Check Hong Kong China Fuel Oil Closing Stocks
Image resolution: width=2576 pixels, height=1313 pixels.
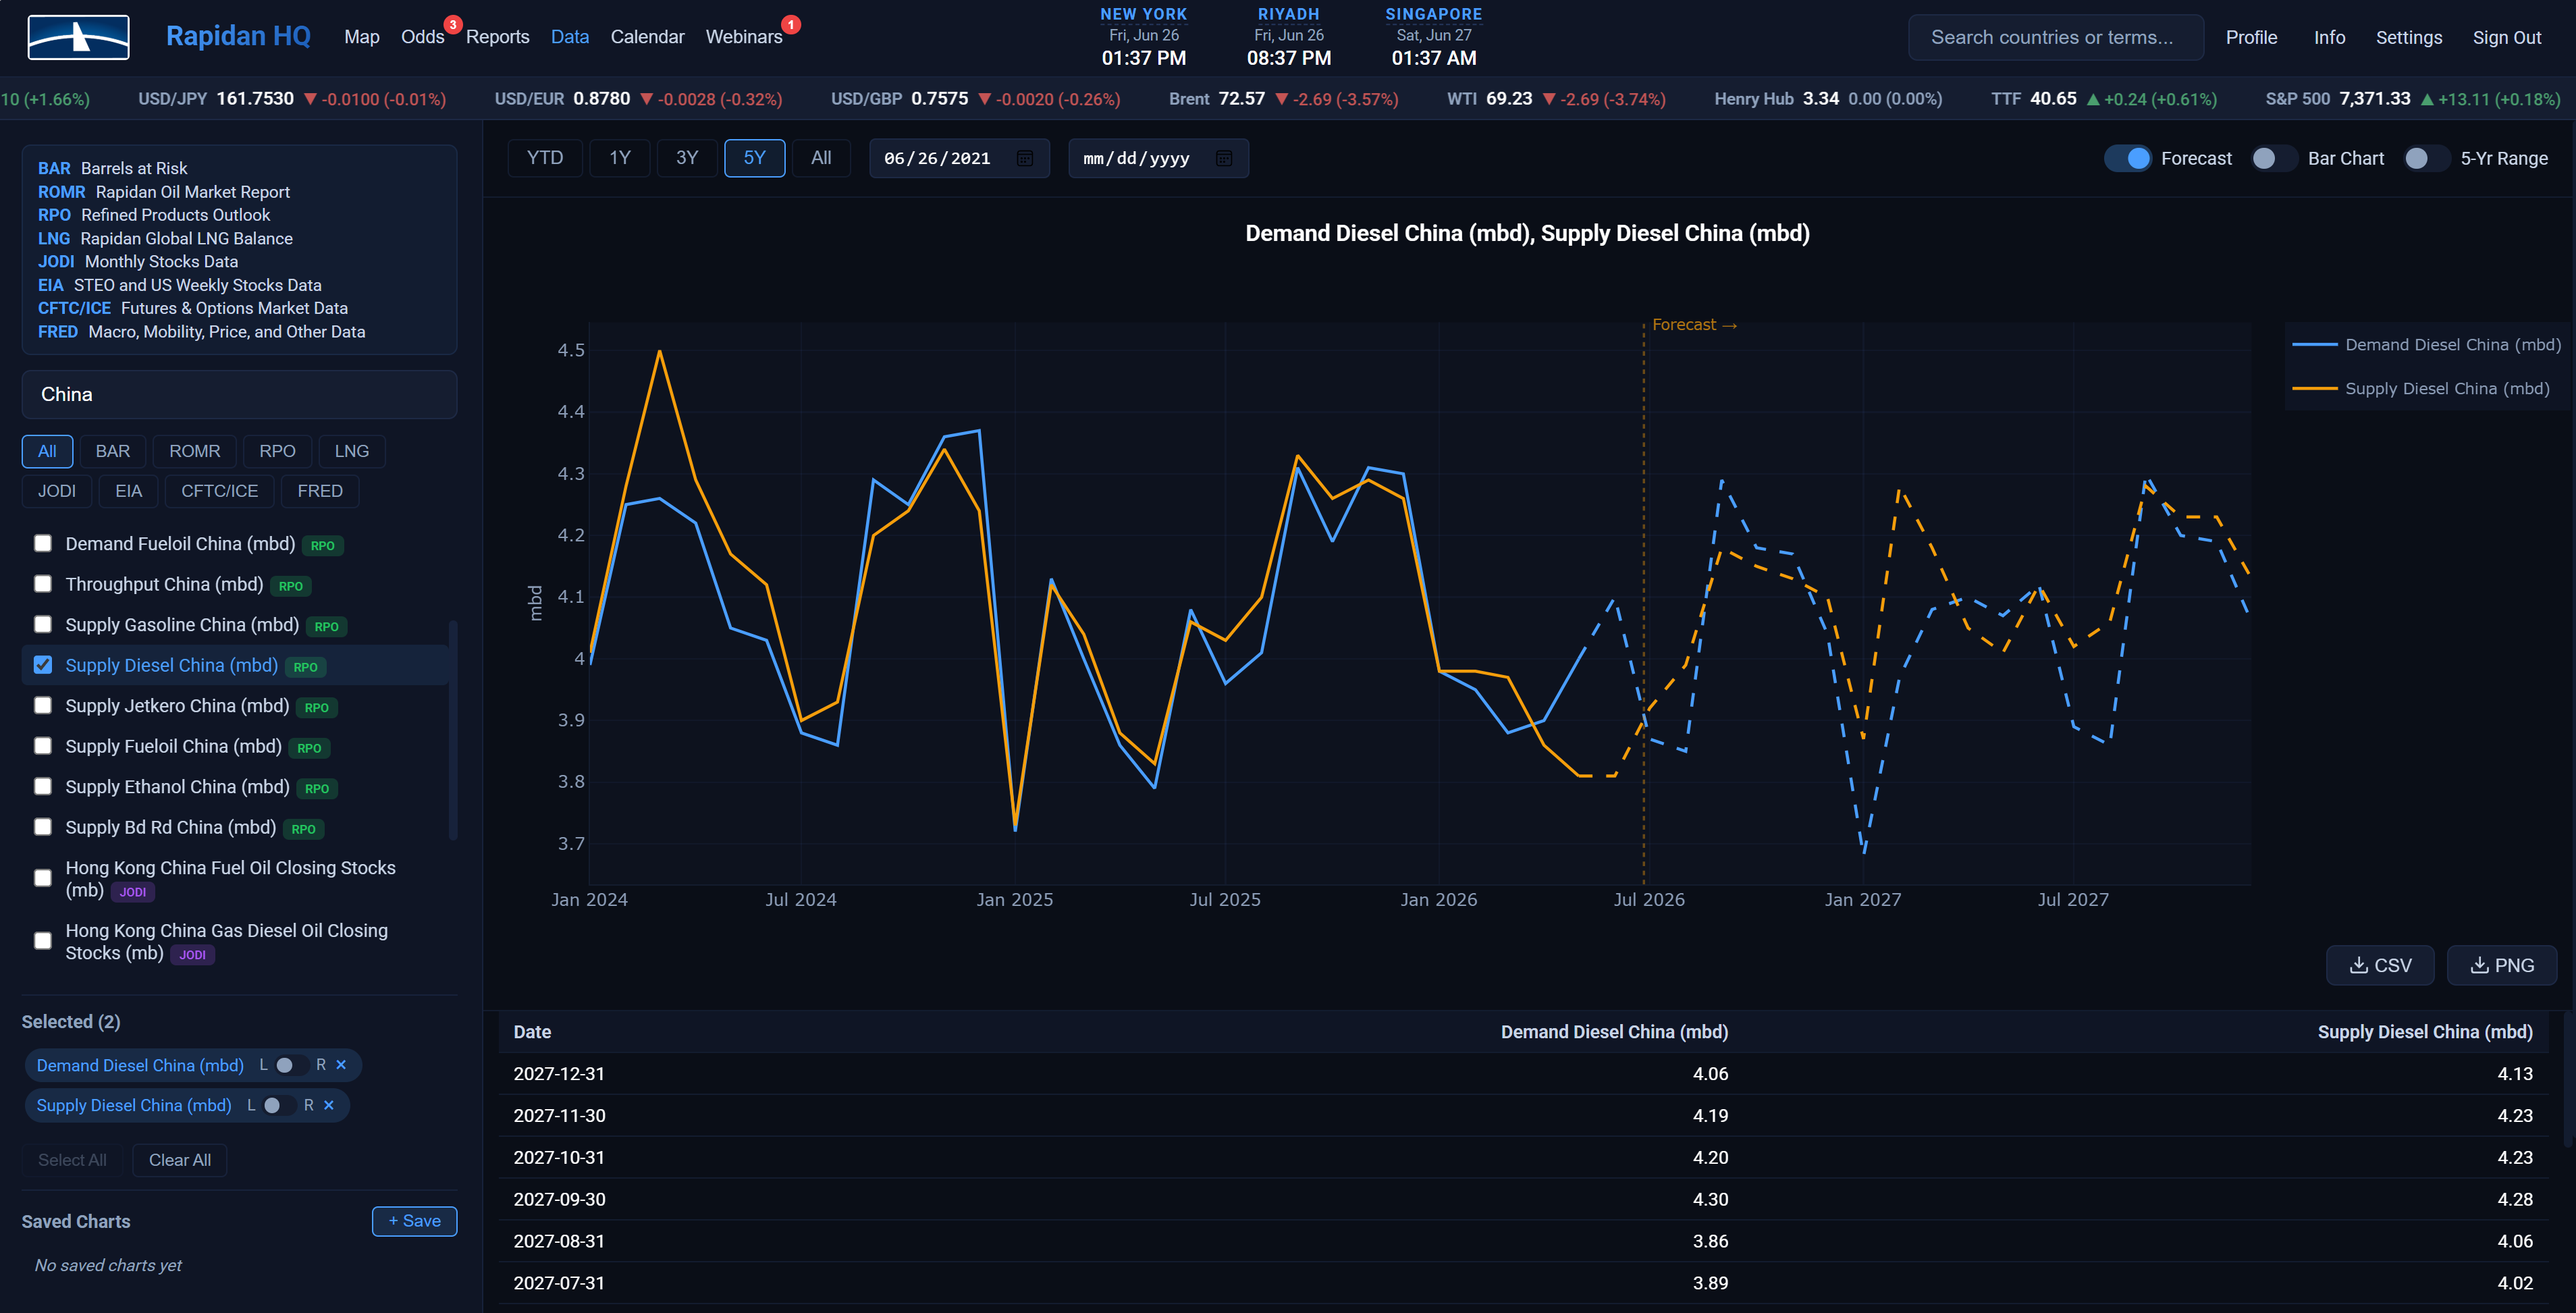click(x=43, y=878)
